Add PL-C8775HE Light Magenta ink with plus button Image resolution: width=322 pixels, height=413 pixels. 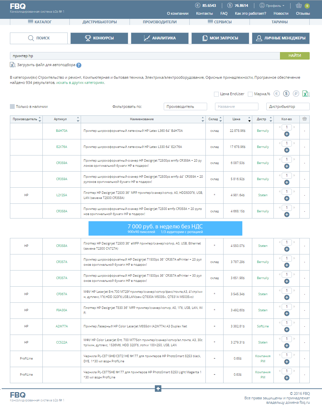click(x=286, y=378)
